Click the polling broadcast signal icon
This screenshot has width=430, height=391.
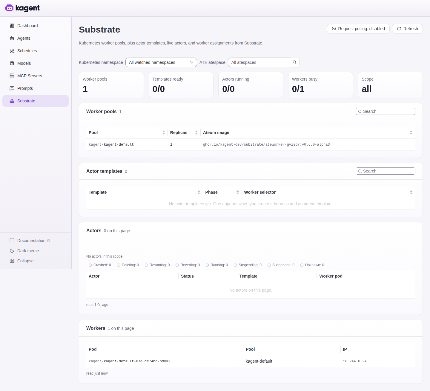coord(334,29)
